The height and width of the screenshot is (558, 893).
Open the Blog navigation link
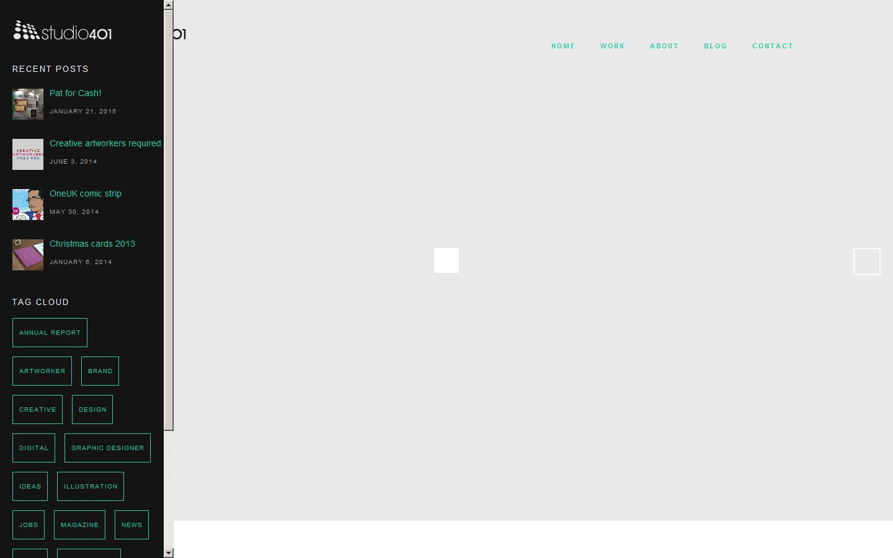click(715, 46)
